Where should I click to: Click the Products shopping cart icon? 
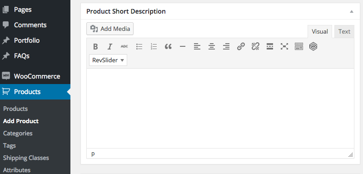pos(6,92)
